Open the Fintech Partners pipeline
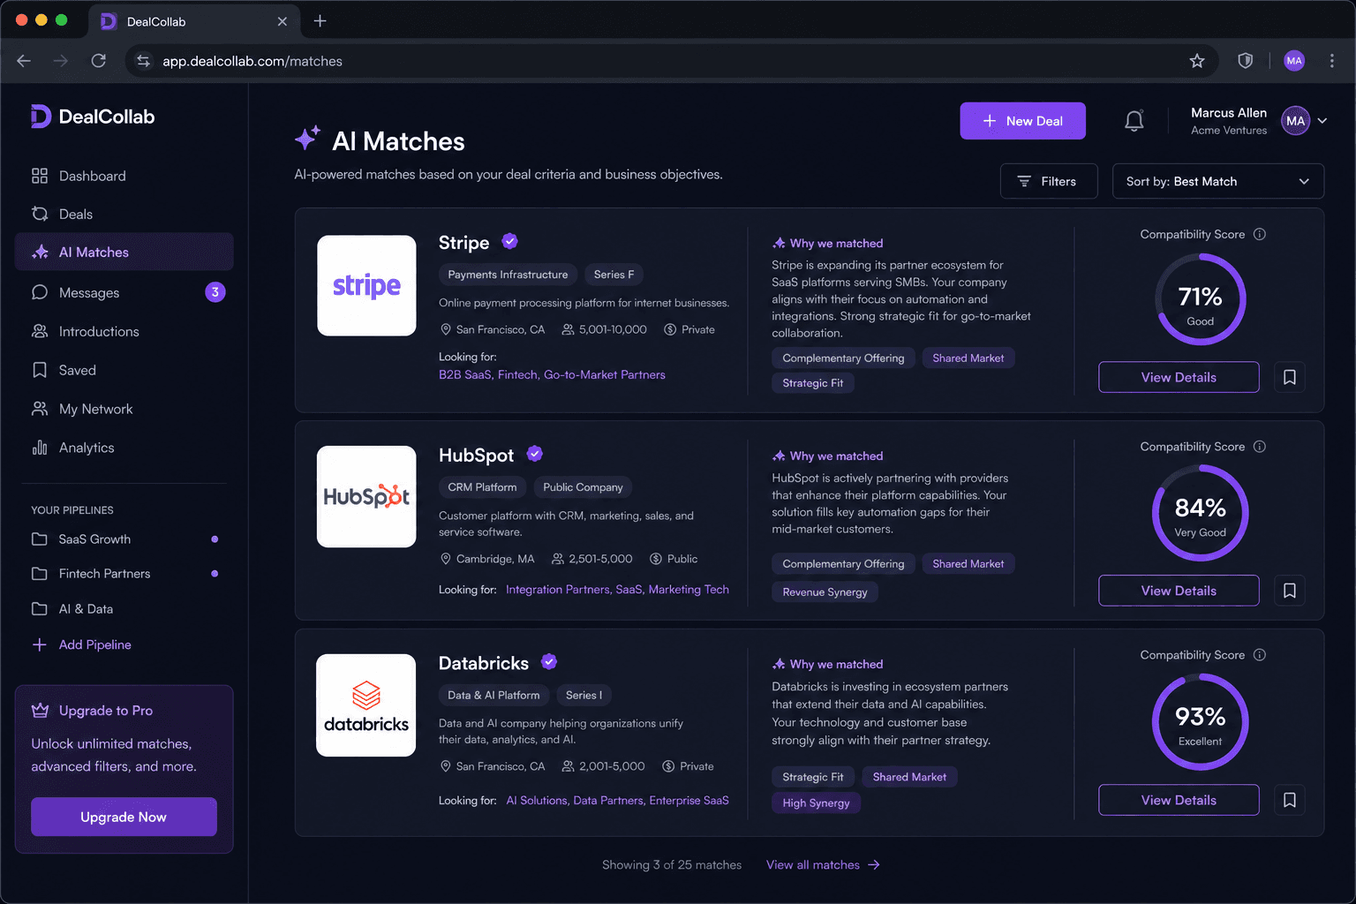 (x=124, y=574)
